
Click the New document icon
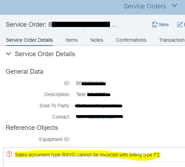[155, 25]
